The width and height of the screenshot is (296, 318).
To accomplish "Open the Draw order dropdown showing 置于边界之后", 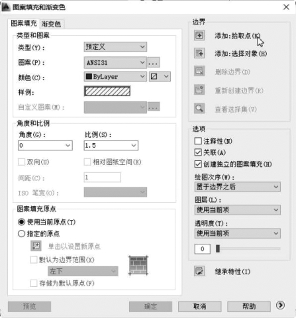I will (238, 187).
